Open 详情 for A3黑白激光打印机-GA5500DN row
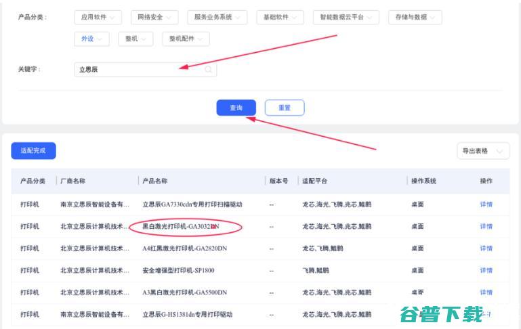Viewport: 521px width, 329px height. (486, 292)
